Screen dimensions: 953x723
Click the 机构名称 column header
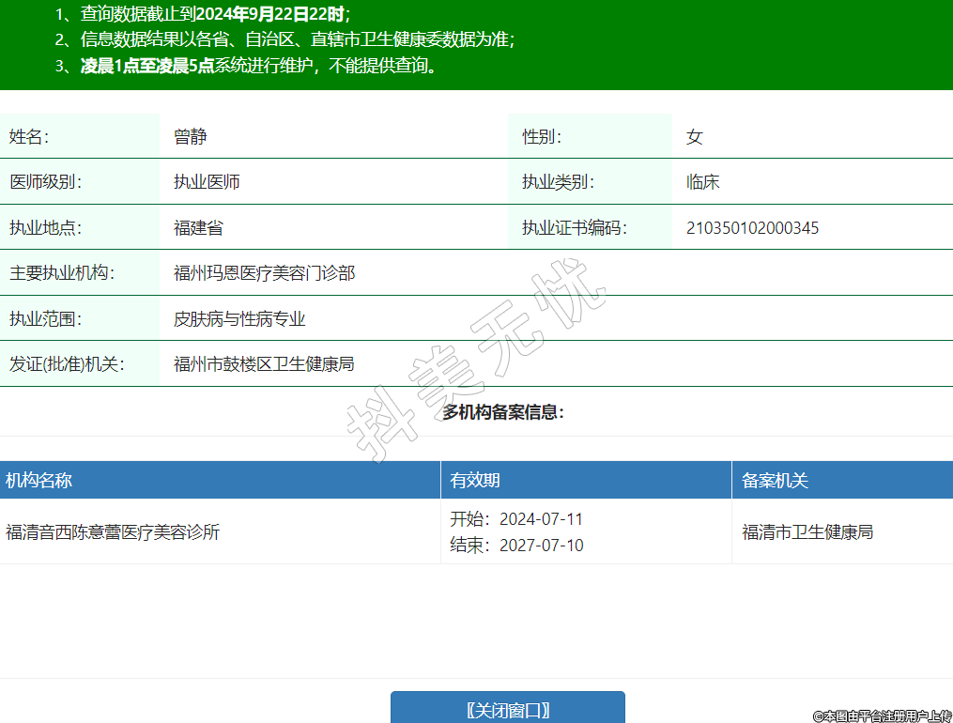point(38,481)
